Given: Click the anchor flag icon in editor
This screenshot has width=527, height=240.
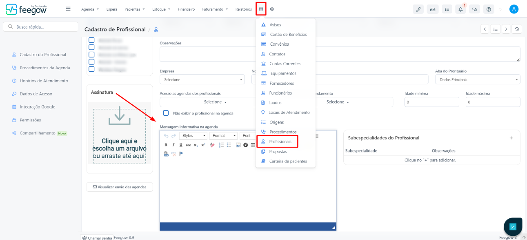Looking at the screenshot, I should tap(181, 154).
